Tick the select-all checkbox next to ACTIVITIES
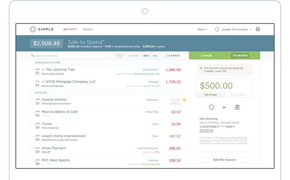This screenshot has width=290, height=180. tap(32, 93)
